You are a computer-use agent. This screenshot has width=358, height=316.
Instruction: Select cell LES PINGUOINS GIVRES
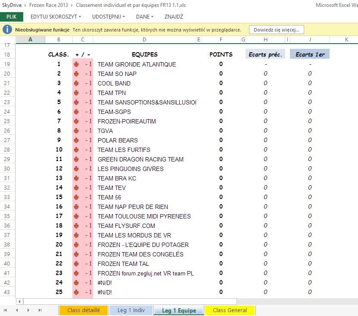144,169
